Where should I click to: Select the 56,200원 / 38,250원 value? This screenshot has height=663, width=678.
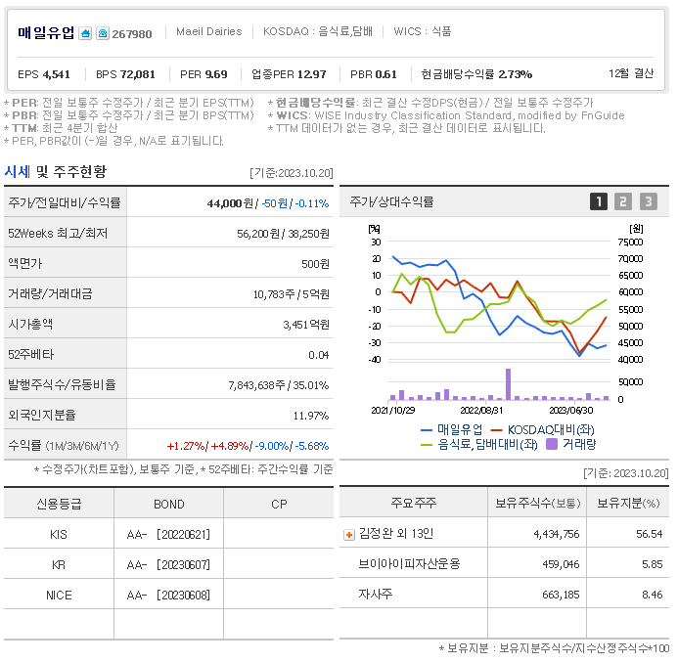click(x=283, y=234)
